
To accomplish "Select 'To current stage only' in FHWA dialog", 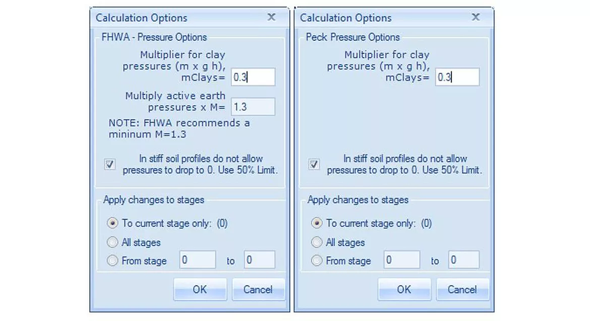I will [x=112, y=223].
